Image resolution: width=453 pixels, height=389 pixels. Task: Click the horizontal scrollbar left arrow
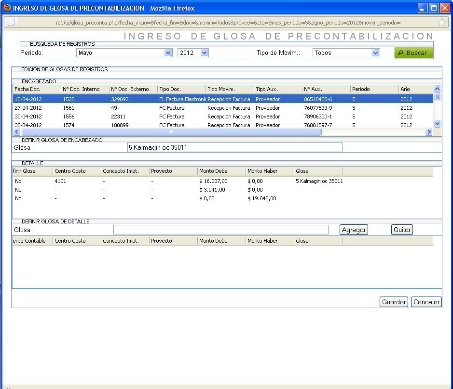(x=17, y=132)
